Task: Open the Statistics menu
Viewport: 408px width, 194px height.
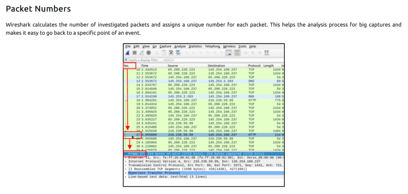Action: click(195, 46)
